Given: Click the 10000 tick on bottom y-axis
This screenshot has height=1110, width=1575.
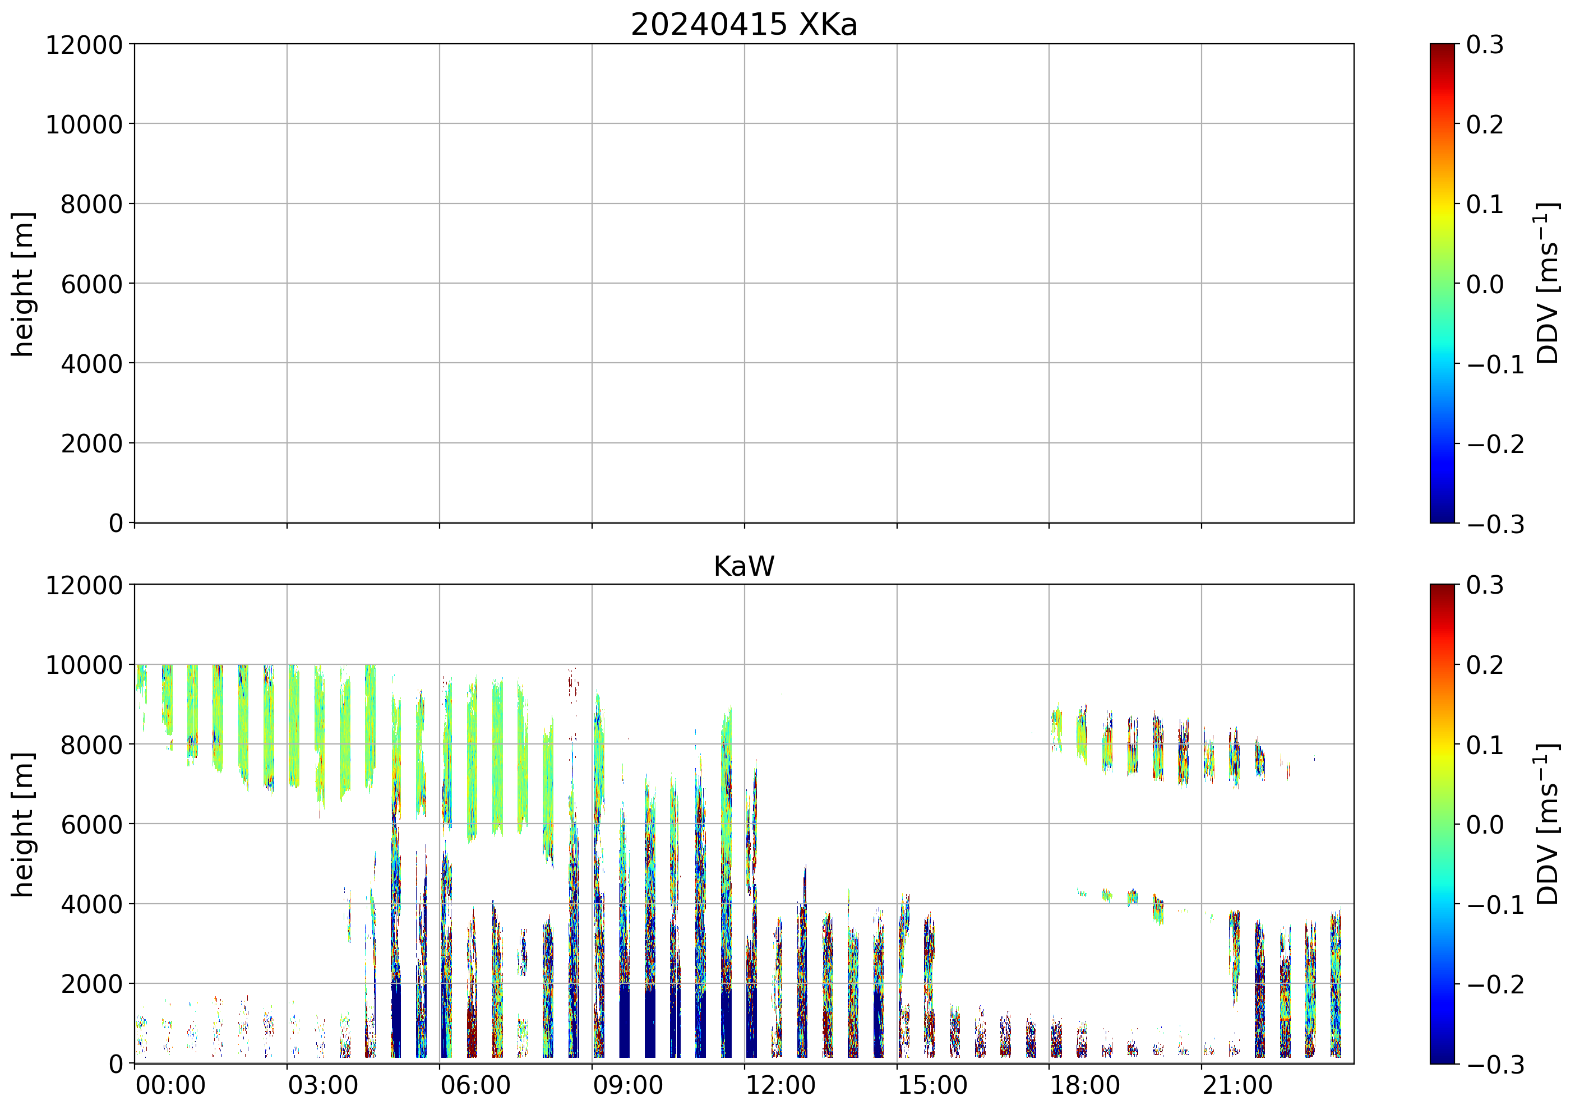Looking at the screenshot, I should [84, 665].
